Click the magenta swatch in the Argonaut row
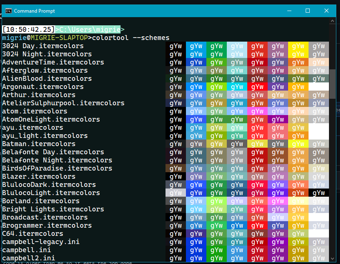The width and height of the screenshot is (340, 264). click(278, 87)
